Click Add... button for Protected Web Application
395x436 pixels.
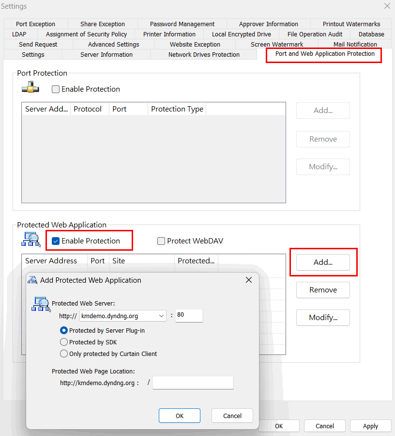coord(323,262)
